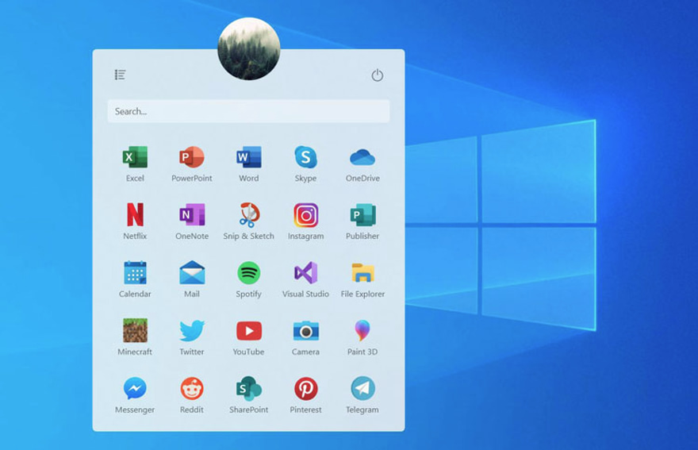This screenshot has width=698, height=450.
Task: Launch Skype
Action: click(305, 158)
